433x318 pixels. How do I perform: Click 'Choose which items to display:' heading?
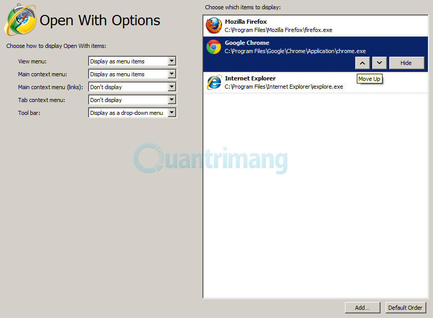click(243, 7)
